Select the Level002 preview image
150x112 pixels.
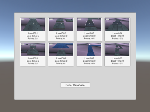61,25
